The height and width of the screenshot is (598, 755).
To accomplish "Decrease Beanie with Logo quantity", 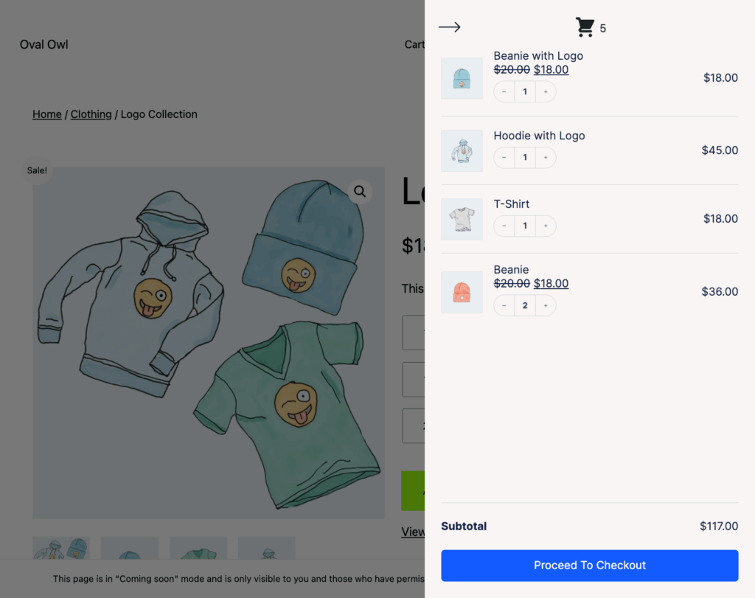I will pyautogui.click(x=504, y=91).
